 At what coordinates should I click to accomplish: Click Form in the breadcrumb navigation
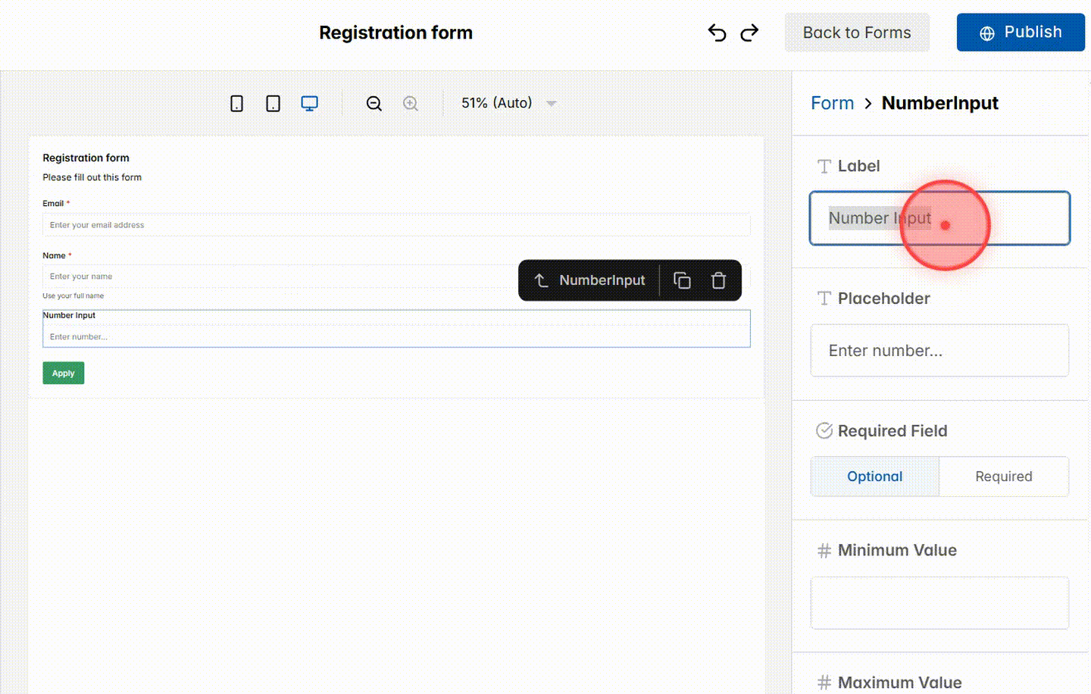point(832,102)
